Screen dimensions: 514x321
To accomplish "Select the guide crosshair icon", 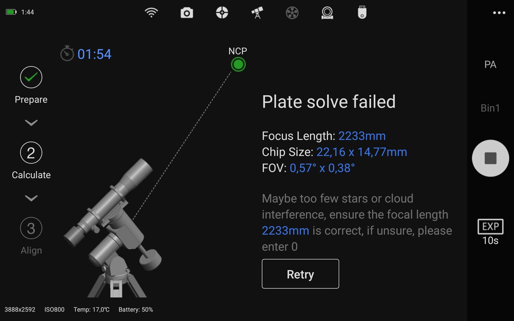I will (x=222, y=12).
